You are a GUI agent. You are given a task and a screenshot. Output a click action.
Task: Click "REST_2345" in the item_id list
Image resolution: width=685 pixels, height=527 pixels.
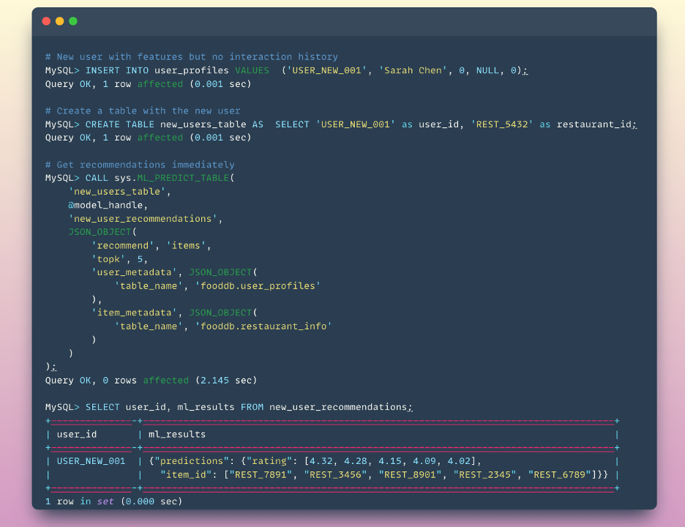[484, 474]
